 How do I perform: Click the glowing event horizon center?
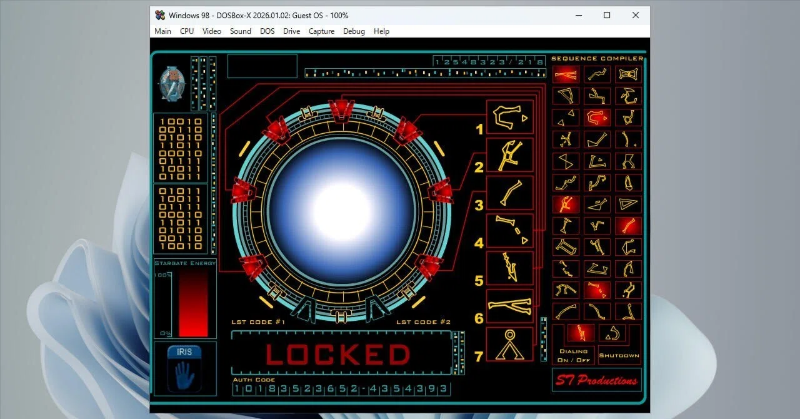[341, 211]
